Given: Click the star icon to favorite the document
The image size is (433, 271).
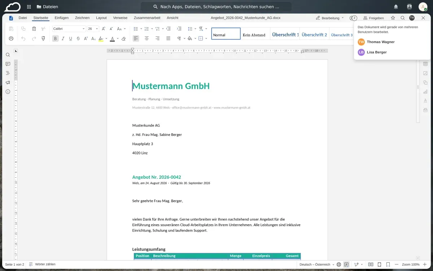Looking at the screenshot, I should click(393, 18).
